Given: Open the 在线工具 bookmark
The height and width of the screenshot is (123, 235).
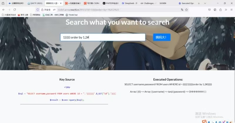Looking at the screenshot, I should pyautogui.click(x=53, y=15).
